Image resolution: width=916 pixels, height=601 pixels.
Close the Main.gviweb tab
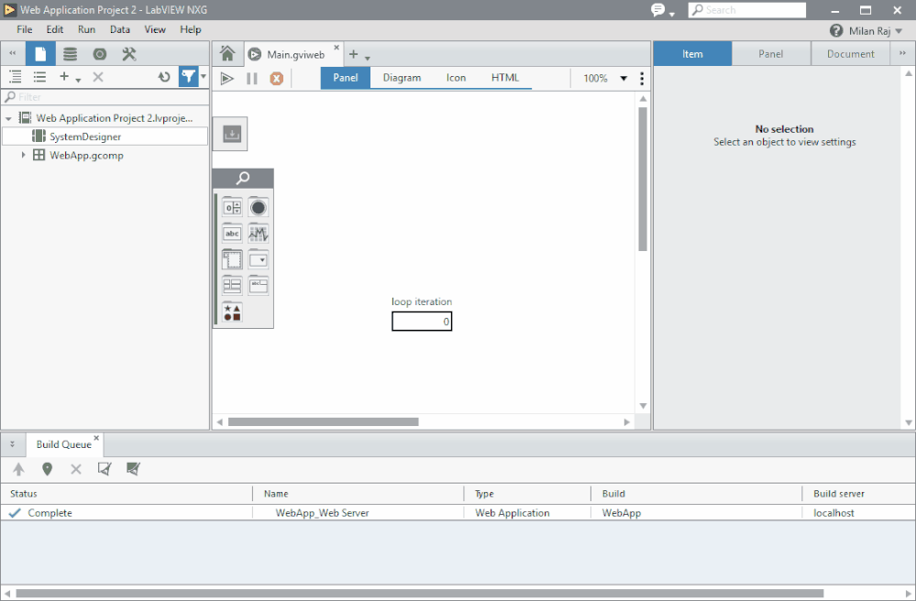[337, 48]
